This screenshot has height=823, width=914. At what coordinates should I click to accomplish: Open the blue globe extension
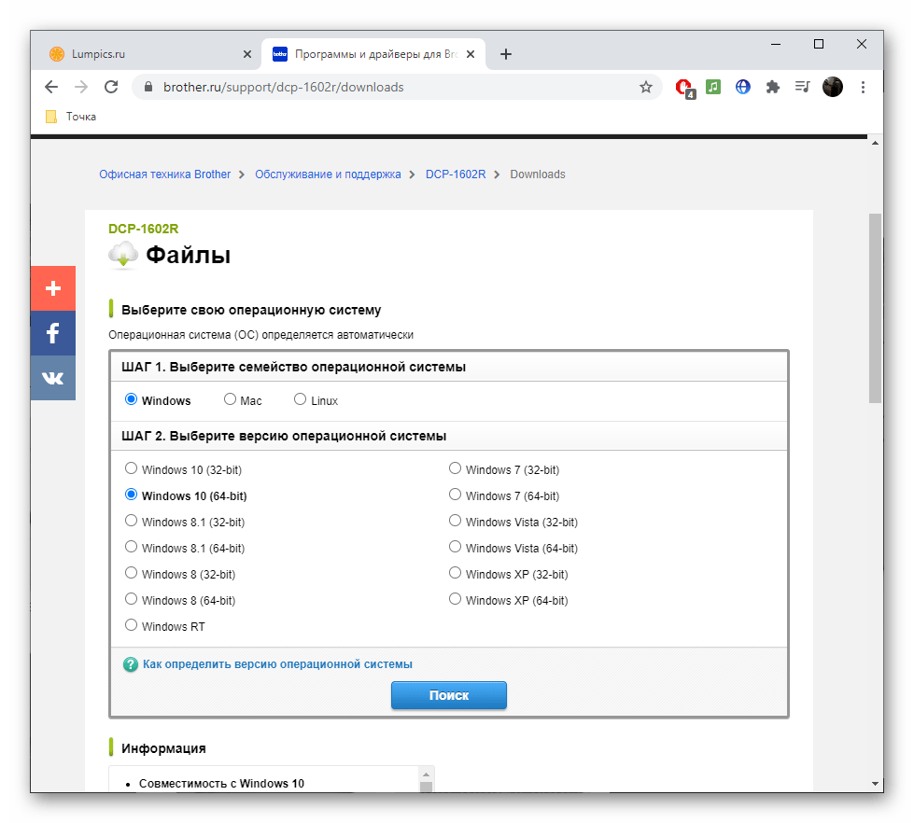coord(742,87)
